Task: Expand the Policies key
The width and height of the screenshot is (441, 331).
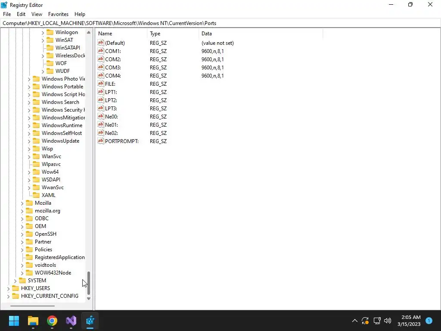Action: (x=22, y=250)
